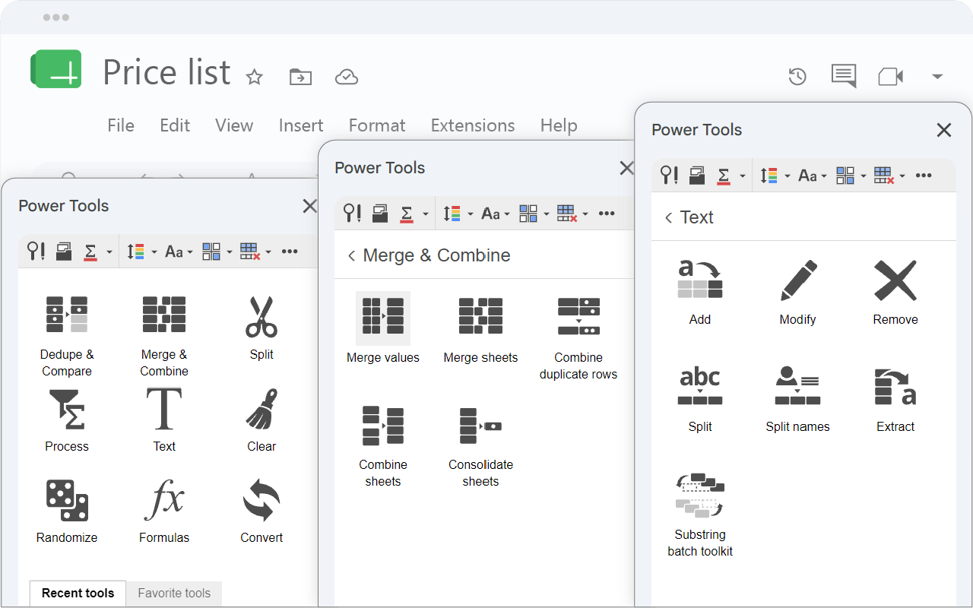The width and height of the screenshot is (973, 608).
Task: Open the Insert menu
Action: click(x=301, y=125)
